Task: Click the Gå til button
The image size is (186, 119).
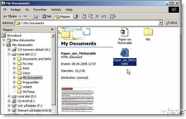Action: click(172, 23)
